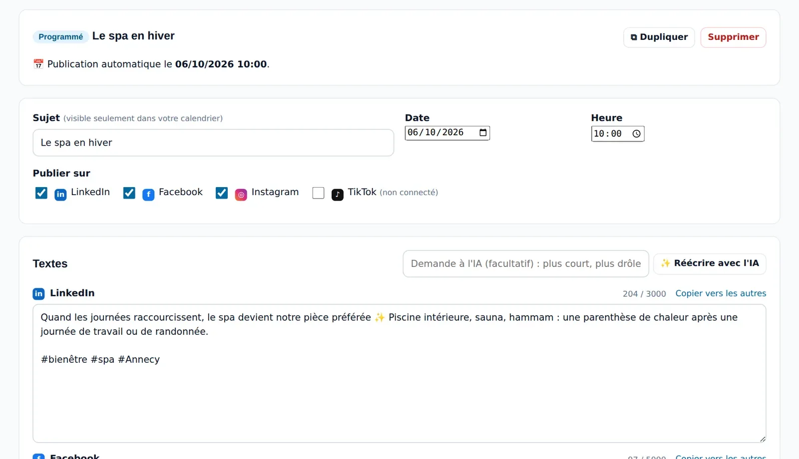Click the 'Textes' section heading
This screenshot has height=459, width=799.
click(50, 263)
